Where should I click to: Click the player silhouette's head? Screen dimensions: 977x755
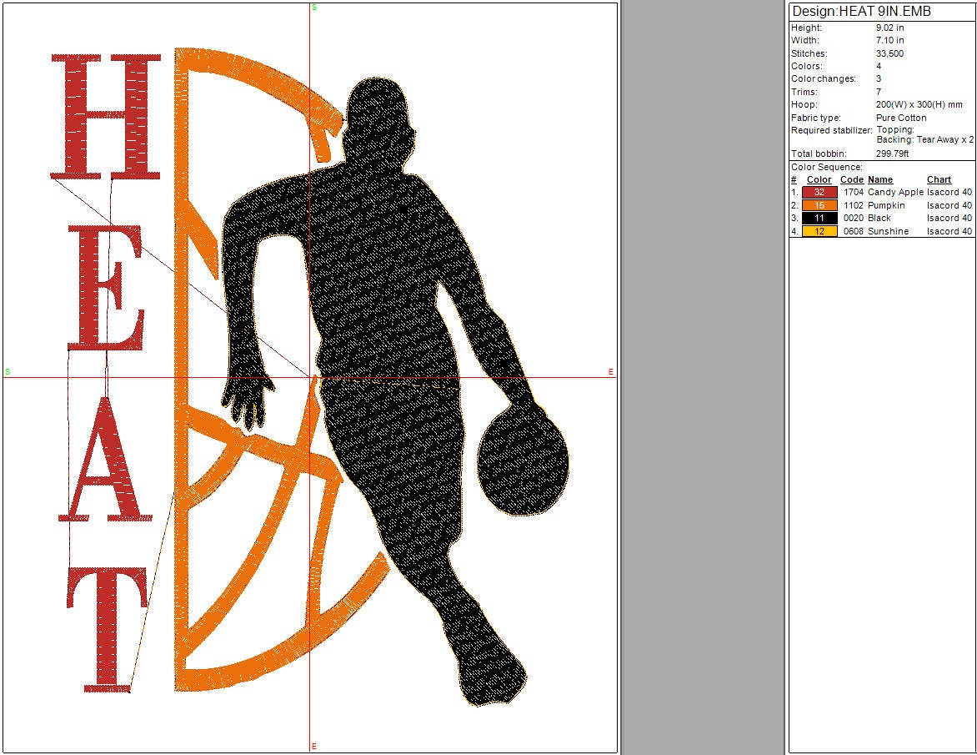click(379, 113)
